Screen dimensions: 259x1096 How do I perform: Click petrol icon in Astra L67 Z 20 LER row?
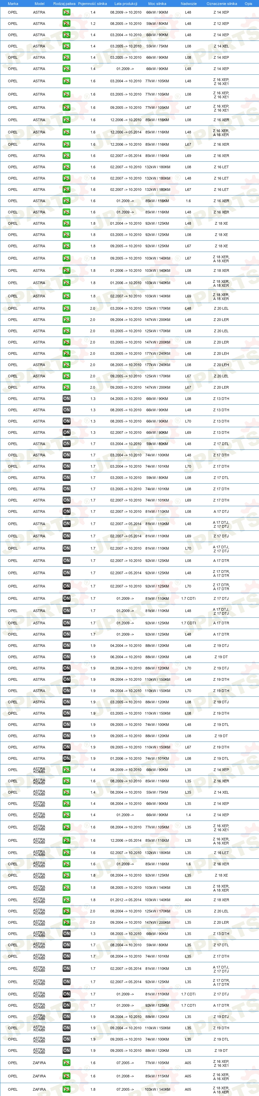pos(66,388)
